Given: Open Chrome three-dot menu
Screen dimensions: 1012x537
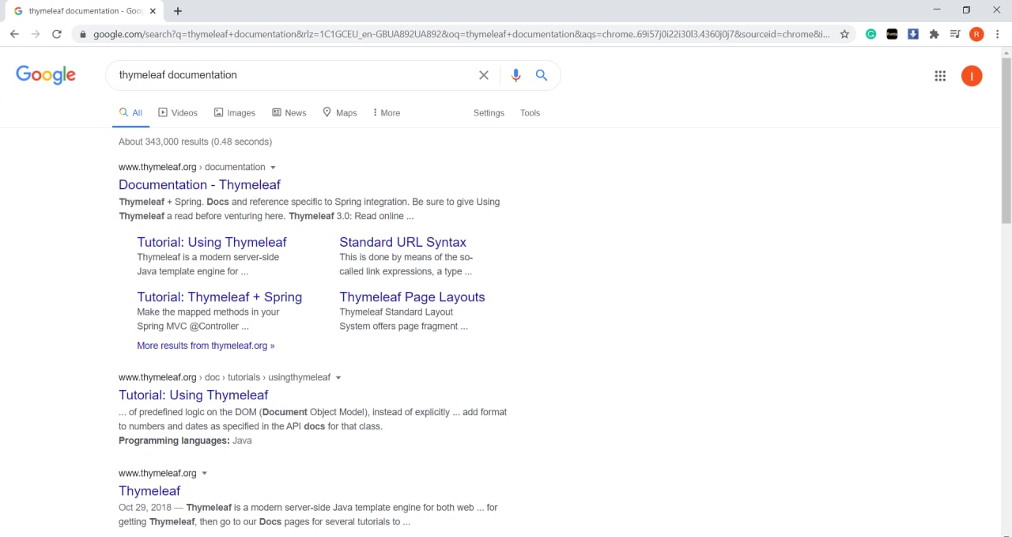Looking at the screenshot, I should tap(998, 34).
